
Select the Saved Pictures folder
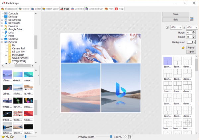(x=20, y=58)
